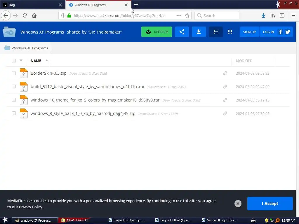Click the green padlock security icon
299x224 pixels.
(69, 15)
